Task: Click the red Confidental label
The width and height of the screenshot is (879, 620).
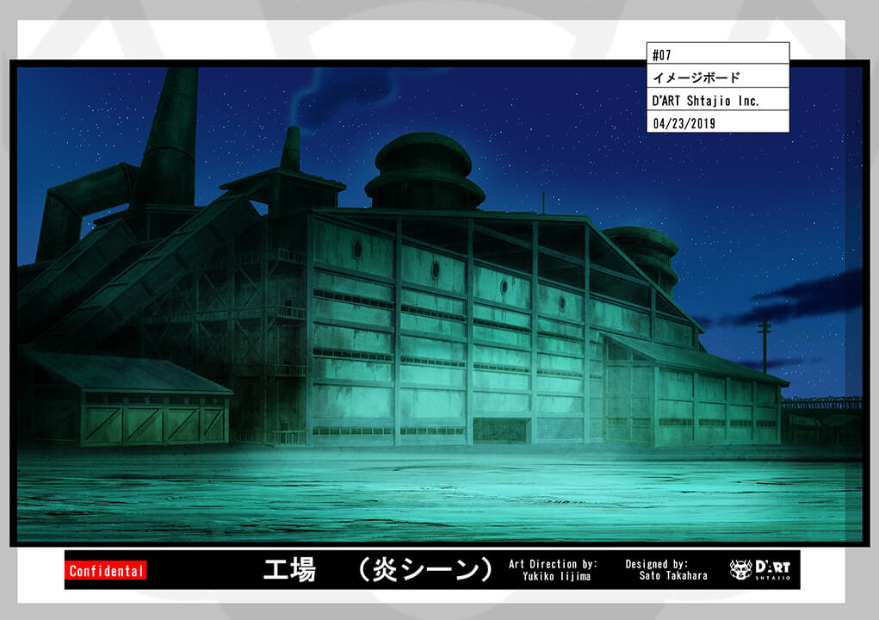Action: click(x=105, y=571)
